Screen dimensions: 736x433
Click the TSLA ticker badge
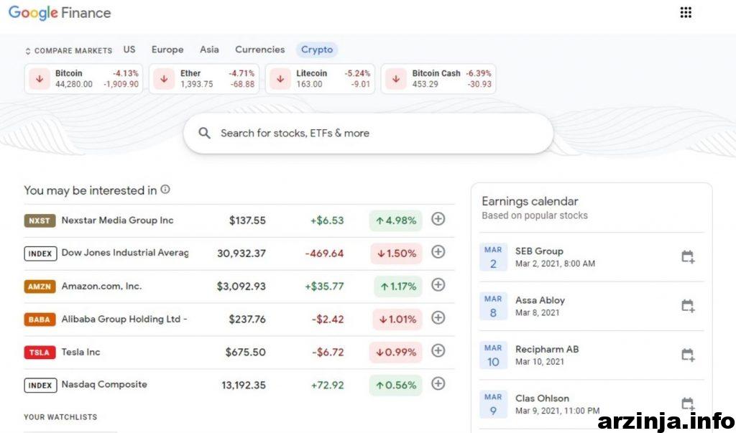tap(40, 353)
